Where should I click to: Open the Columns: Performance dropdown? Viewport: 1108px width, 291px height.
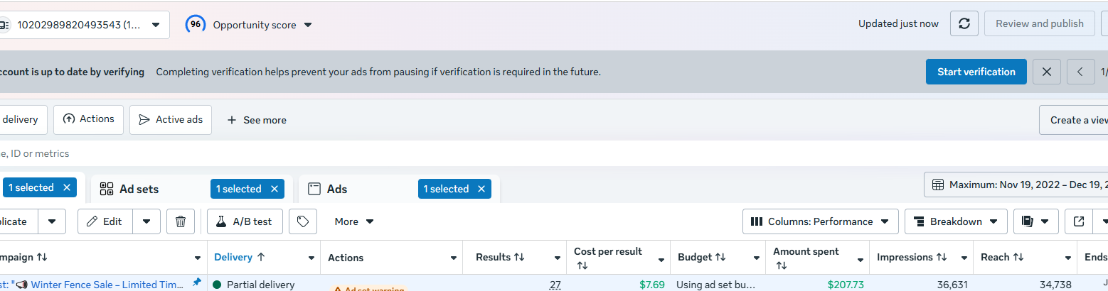coord(821,221)
